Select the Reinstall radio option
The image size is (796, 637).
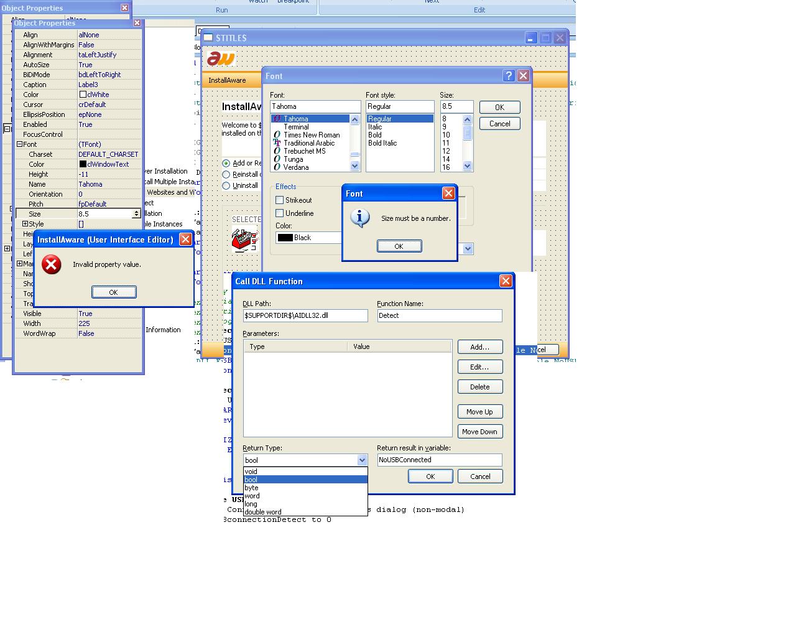click(226, 174)
